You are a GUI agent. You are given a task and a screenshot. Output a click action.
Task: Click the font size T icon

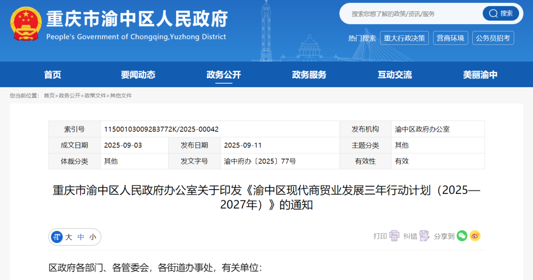tap(57, 237)
